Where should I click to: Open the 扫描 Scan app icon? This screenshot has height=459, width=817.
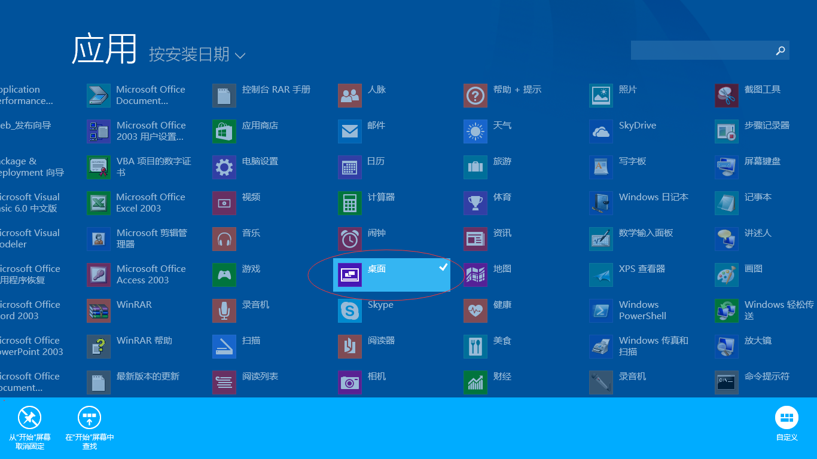point(224,347)
